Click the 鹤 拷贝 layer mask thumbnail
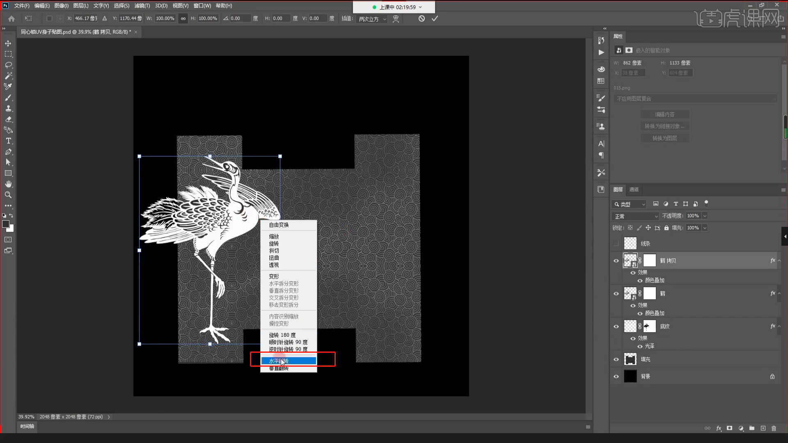This screenshot has height=443, width=788. [x=649, y=260]
